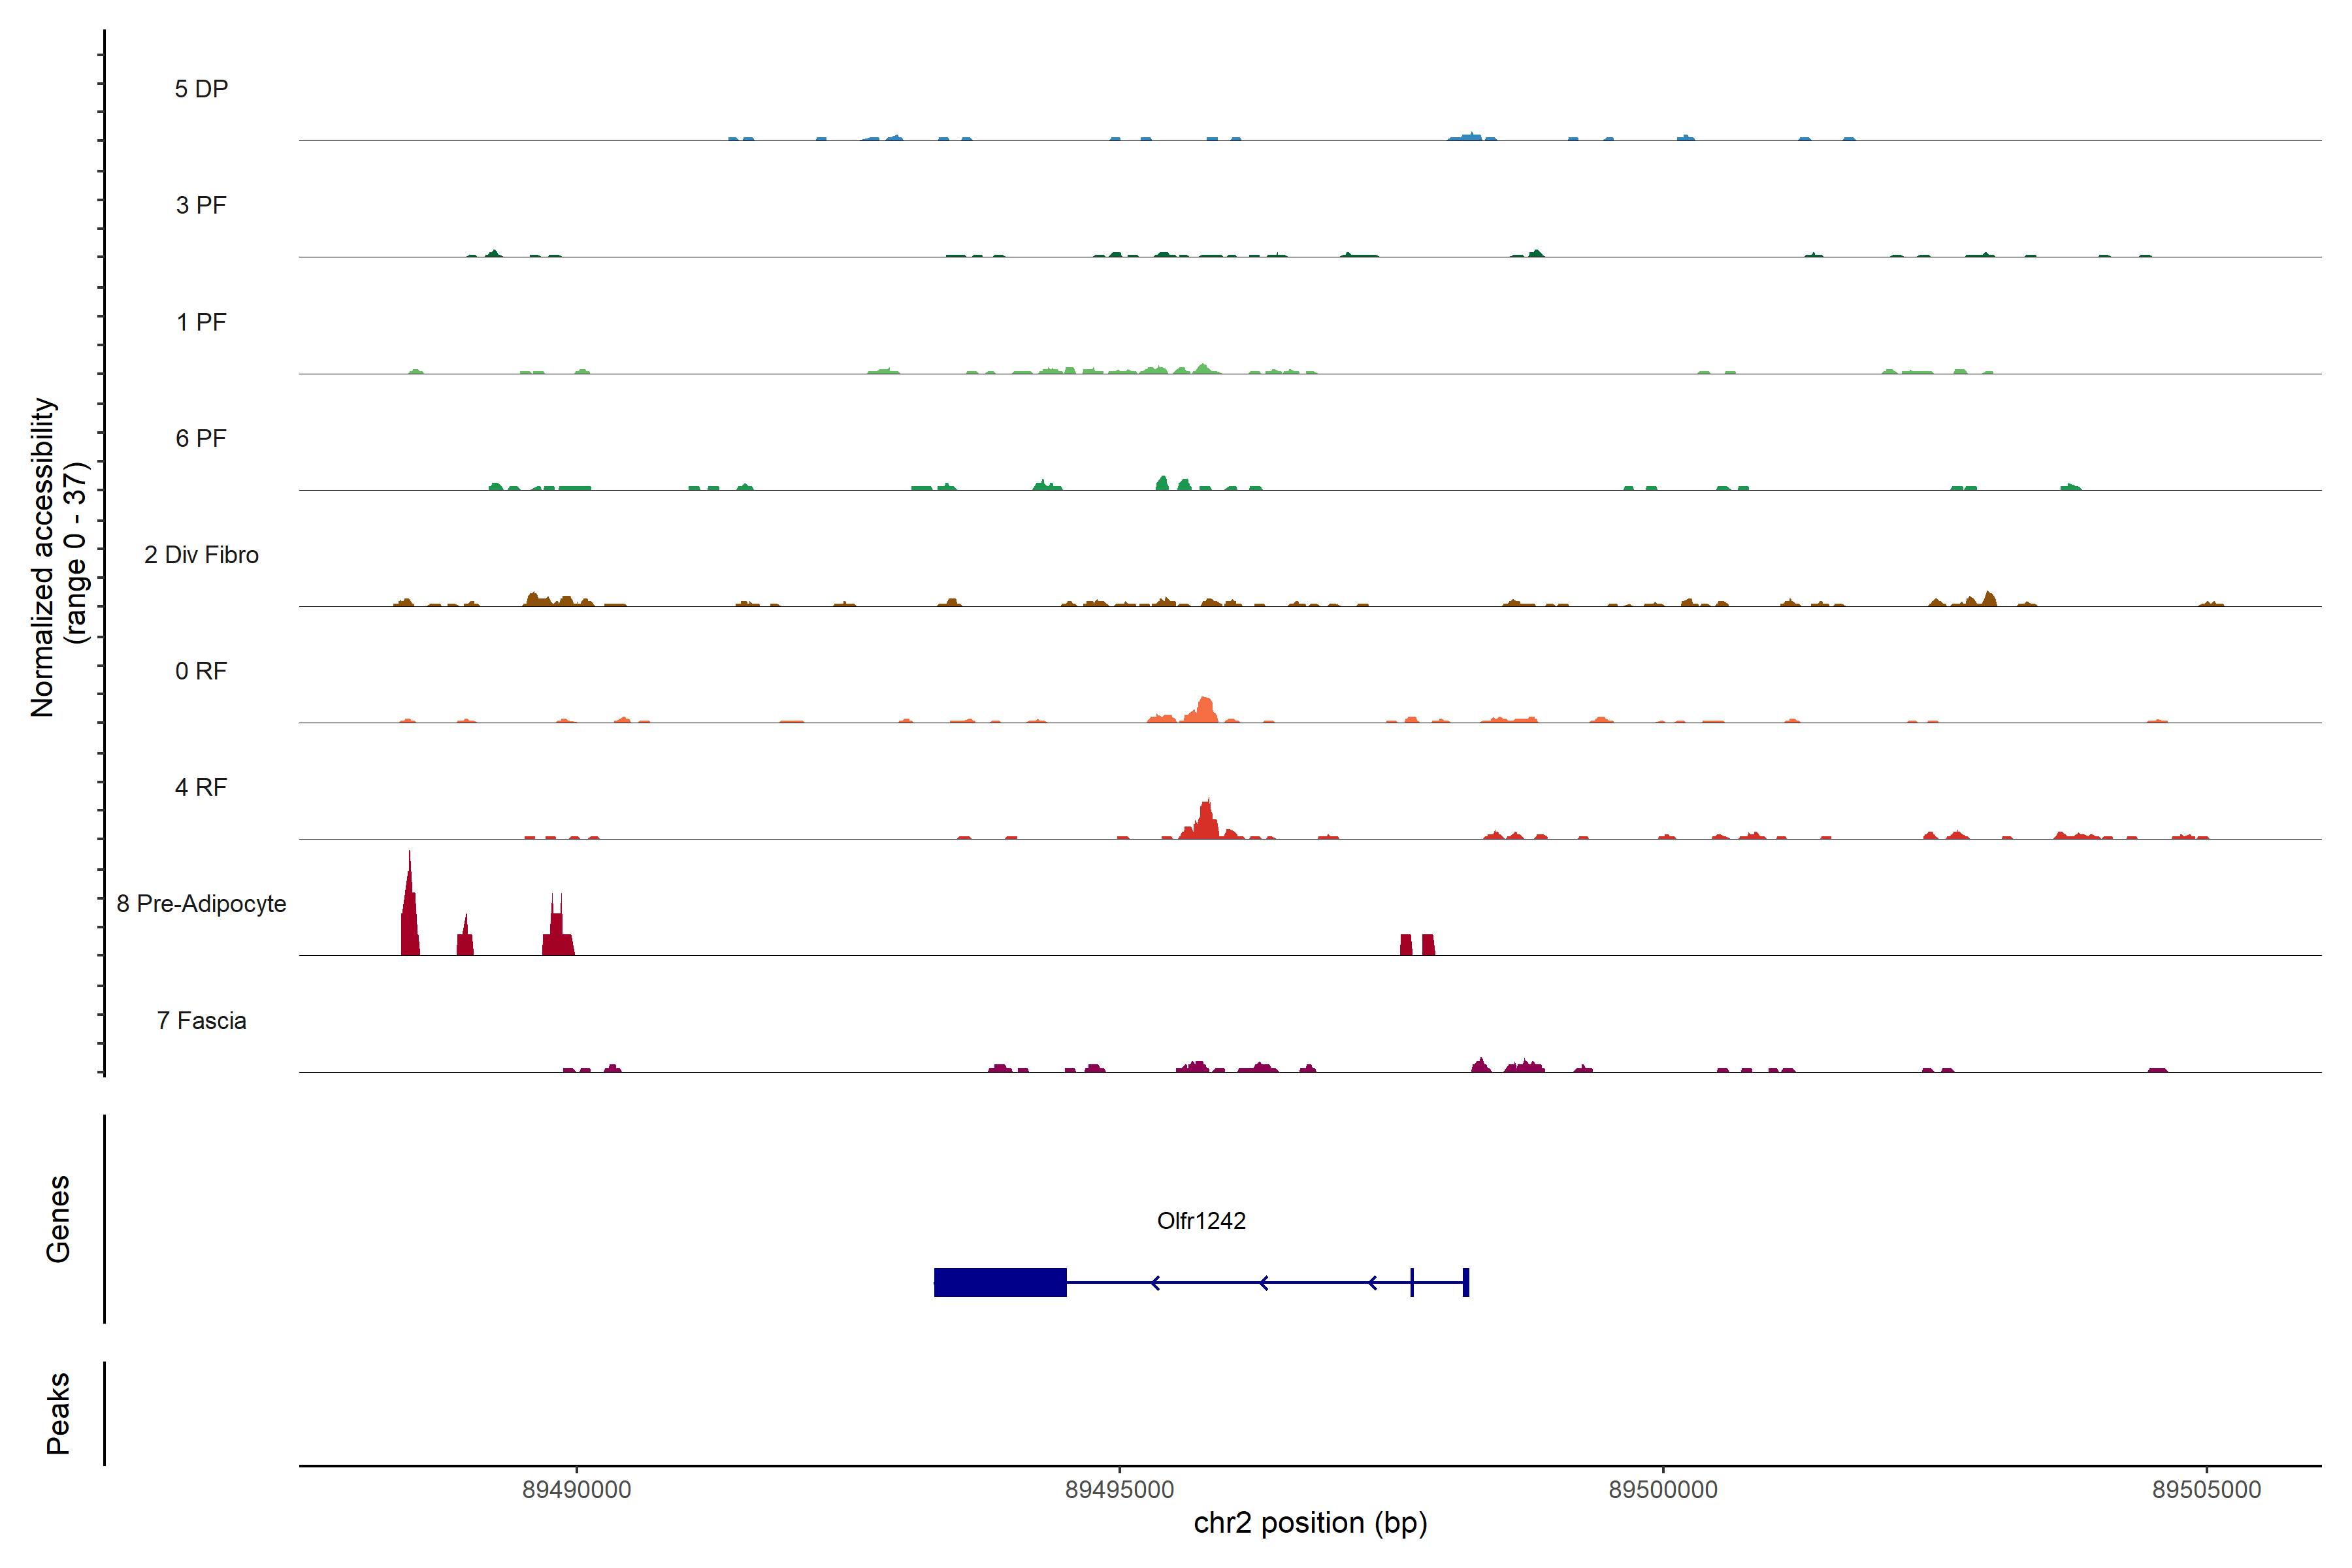Select the 2 Div Fibro label
This screenshot has width=2352, height=1568.
click(x=201, y=555)
